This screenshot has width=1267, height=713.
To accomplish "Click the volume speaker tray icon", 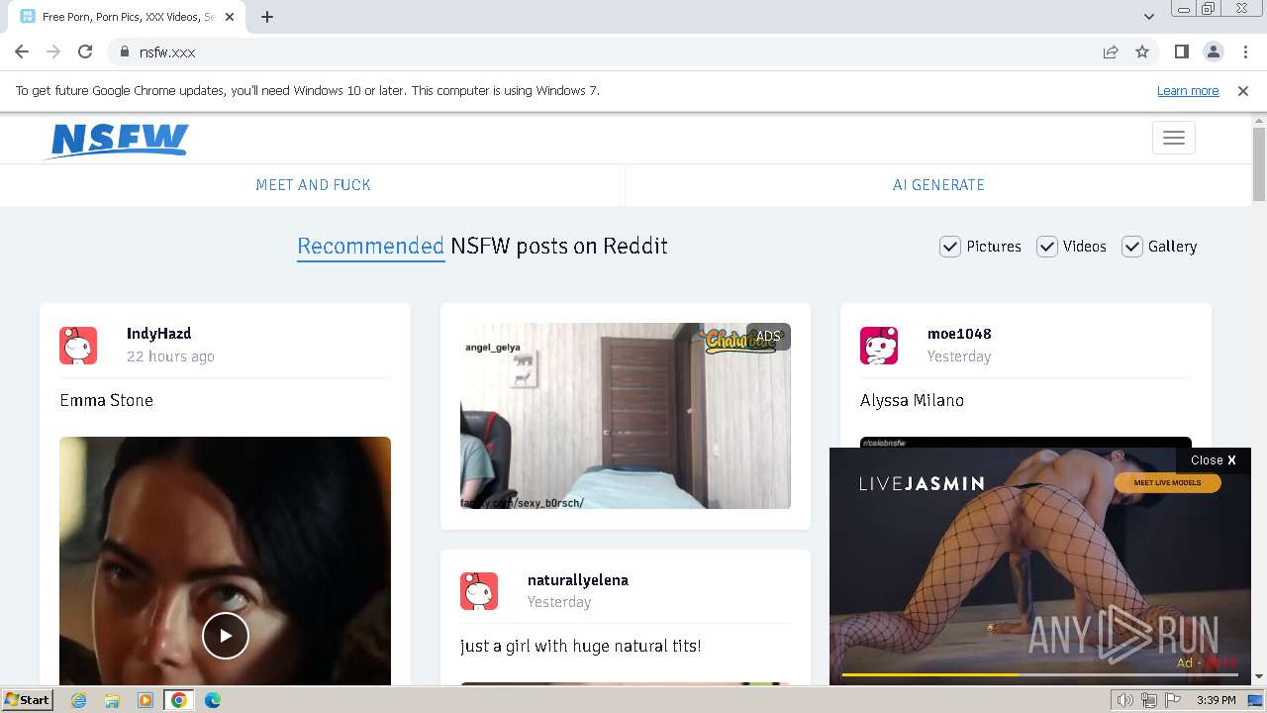I will point(1125,700).
